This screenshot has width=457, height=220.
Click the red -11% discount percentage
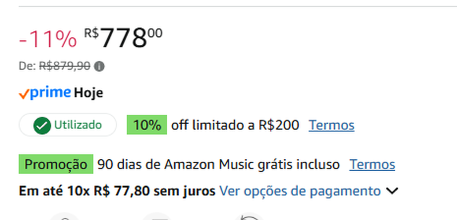48,40
